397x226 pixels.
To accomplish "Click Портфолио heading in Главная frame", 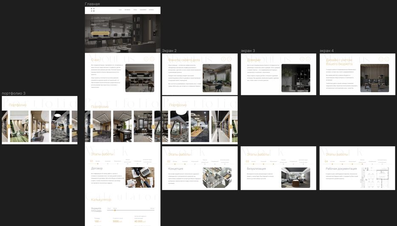I will click(x=100, y=107).
